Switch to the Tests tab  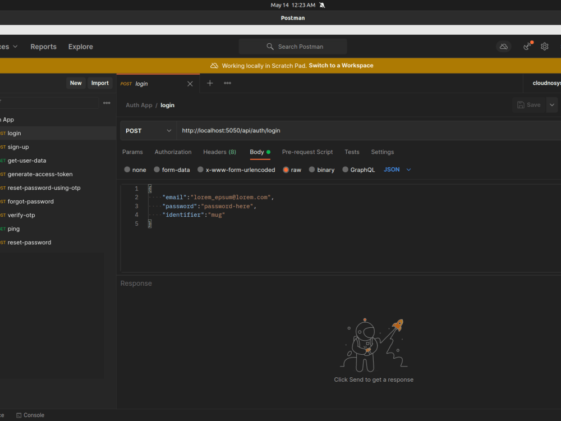pos(352,152)
